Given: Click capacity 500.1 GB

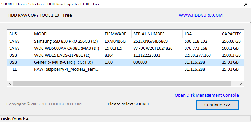Looking at the screenshot, I should (x=230, y=48).
